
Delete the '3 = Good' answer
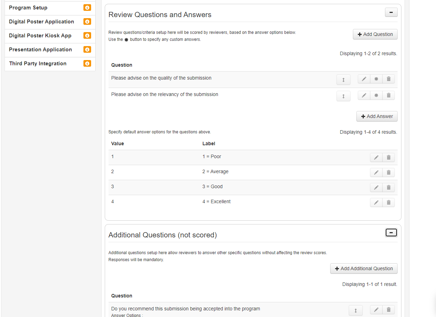point(389,187)
